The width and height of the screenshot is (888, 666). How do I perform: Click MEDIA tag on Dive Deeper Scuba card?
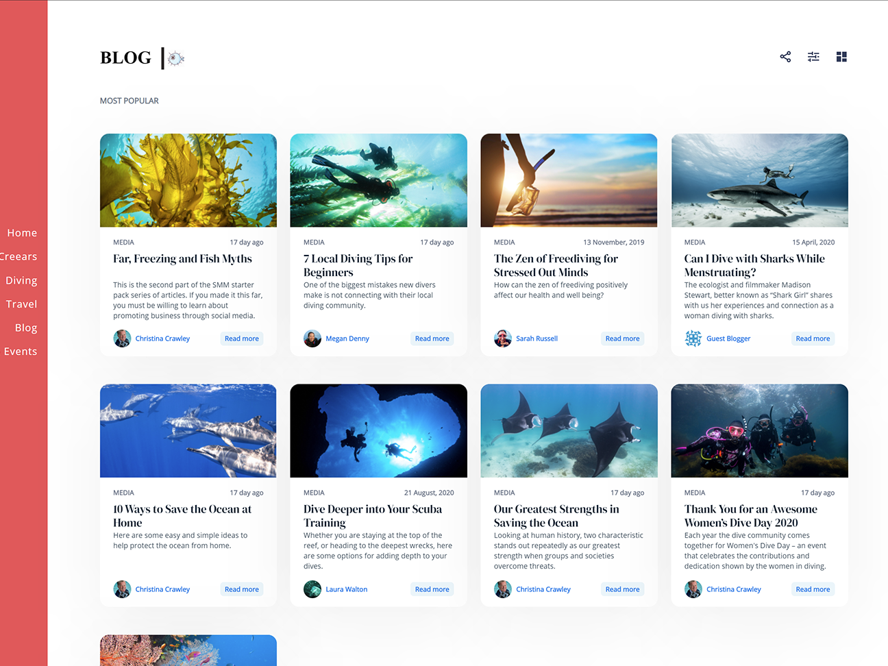(314, 493)
